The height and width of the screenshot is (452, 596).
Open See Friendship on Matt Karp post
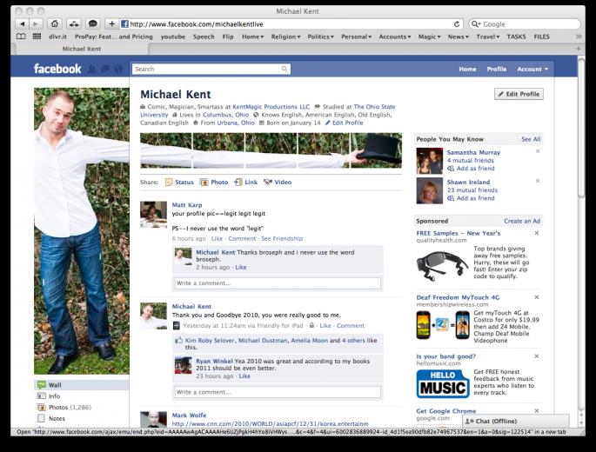tap(282, 238)
